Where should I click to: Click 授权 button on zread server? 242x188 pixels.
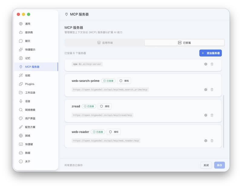coord(105,106)
